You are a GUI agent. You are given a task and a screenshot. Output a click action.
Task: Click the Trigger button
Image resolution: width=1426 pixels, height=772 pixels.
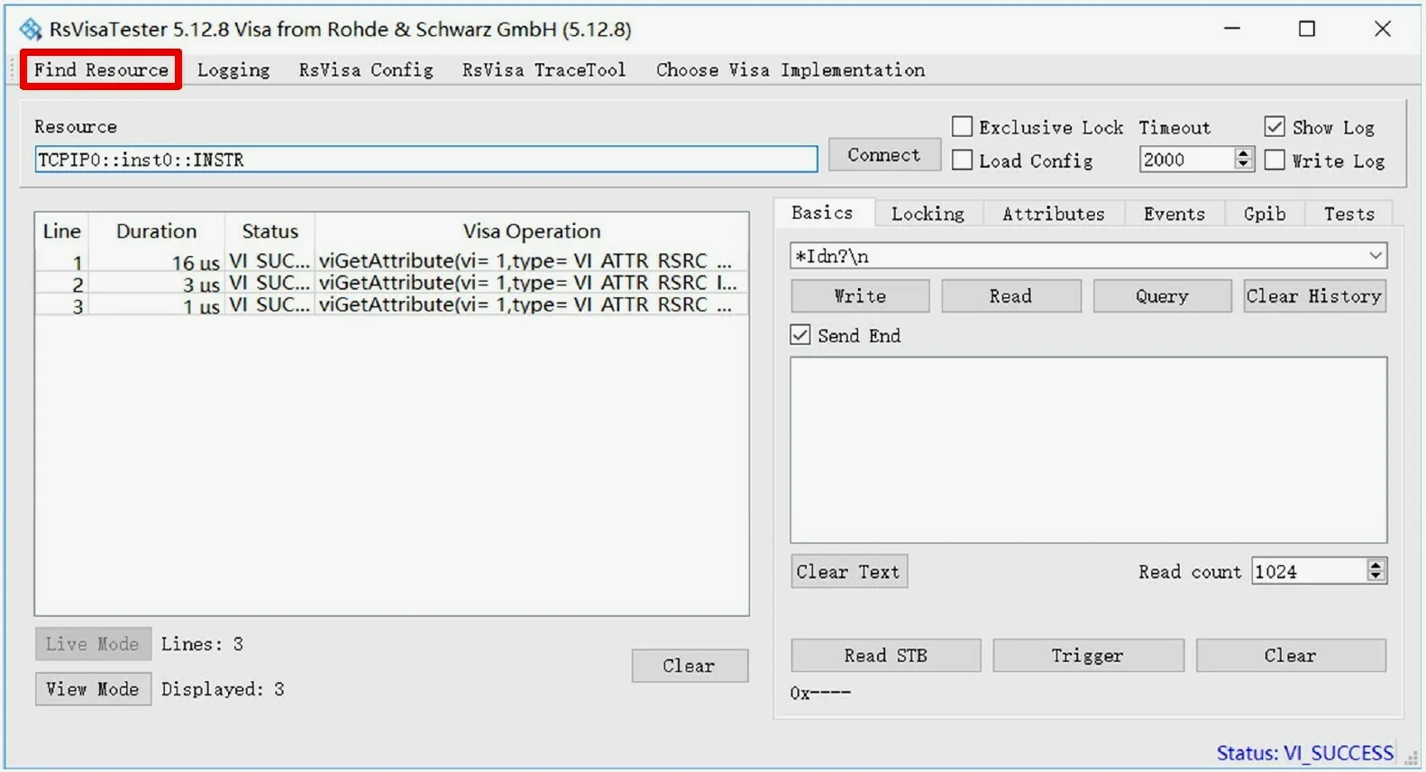pos(1088,656)
